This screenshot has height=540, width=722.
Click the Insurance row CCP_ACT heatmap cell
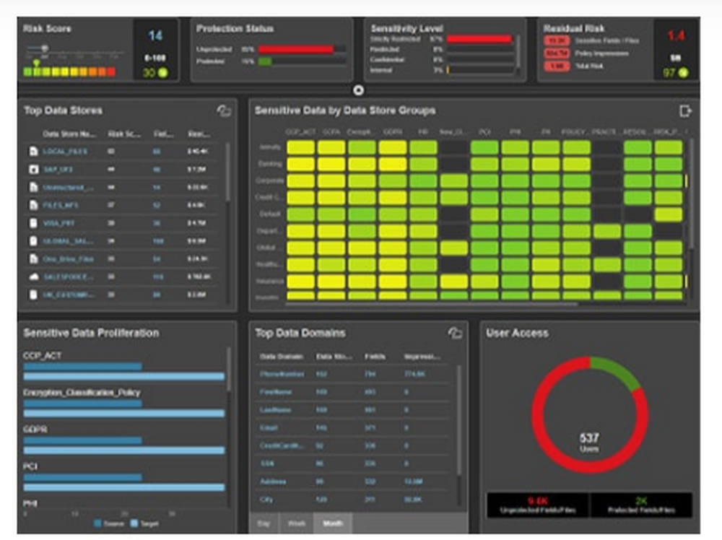300,282
